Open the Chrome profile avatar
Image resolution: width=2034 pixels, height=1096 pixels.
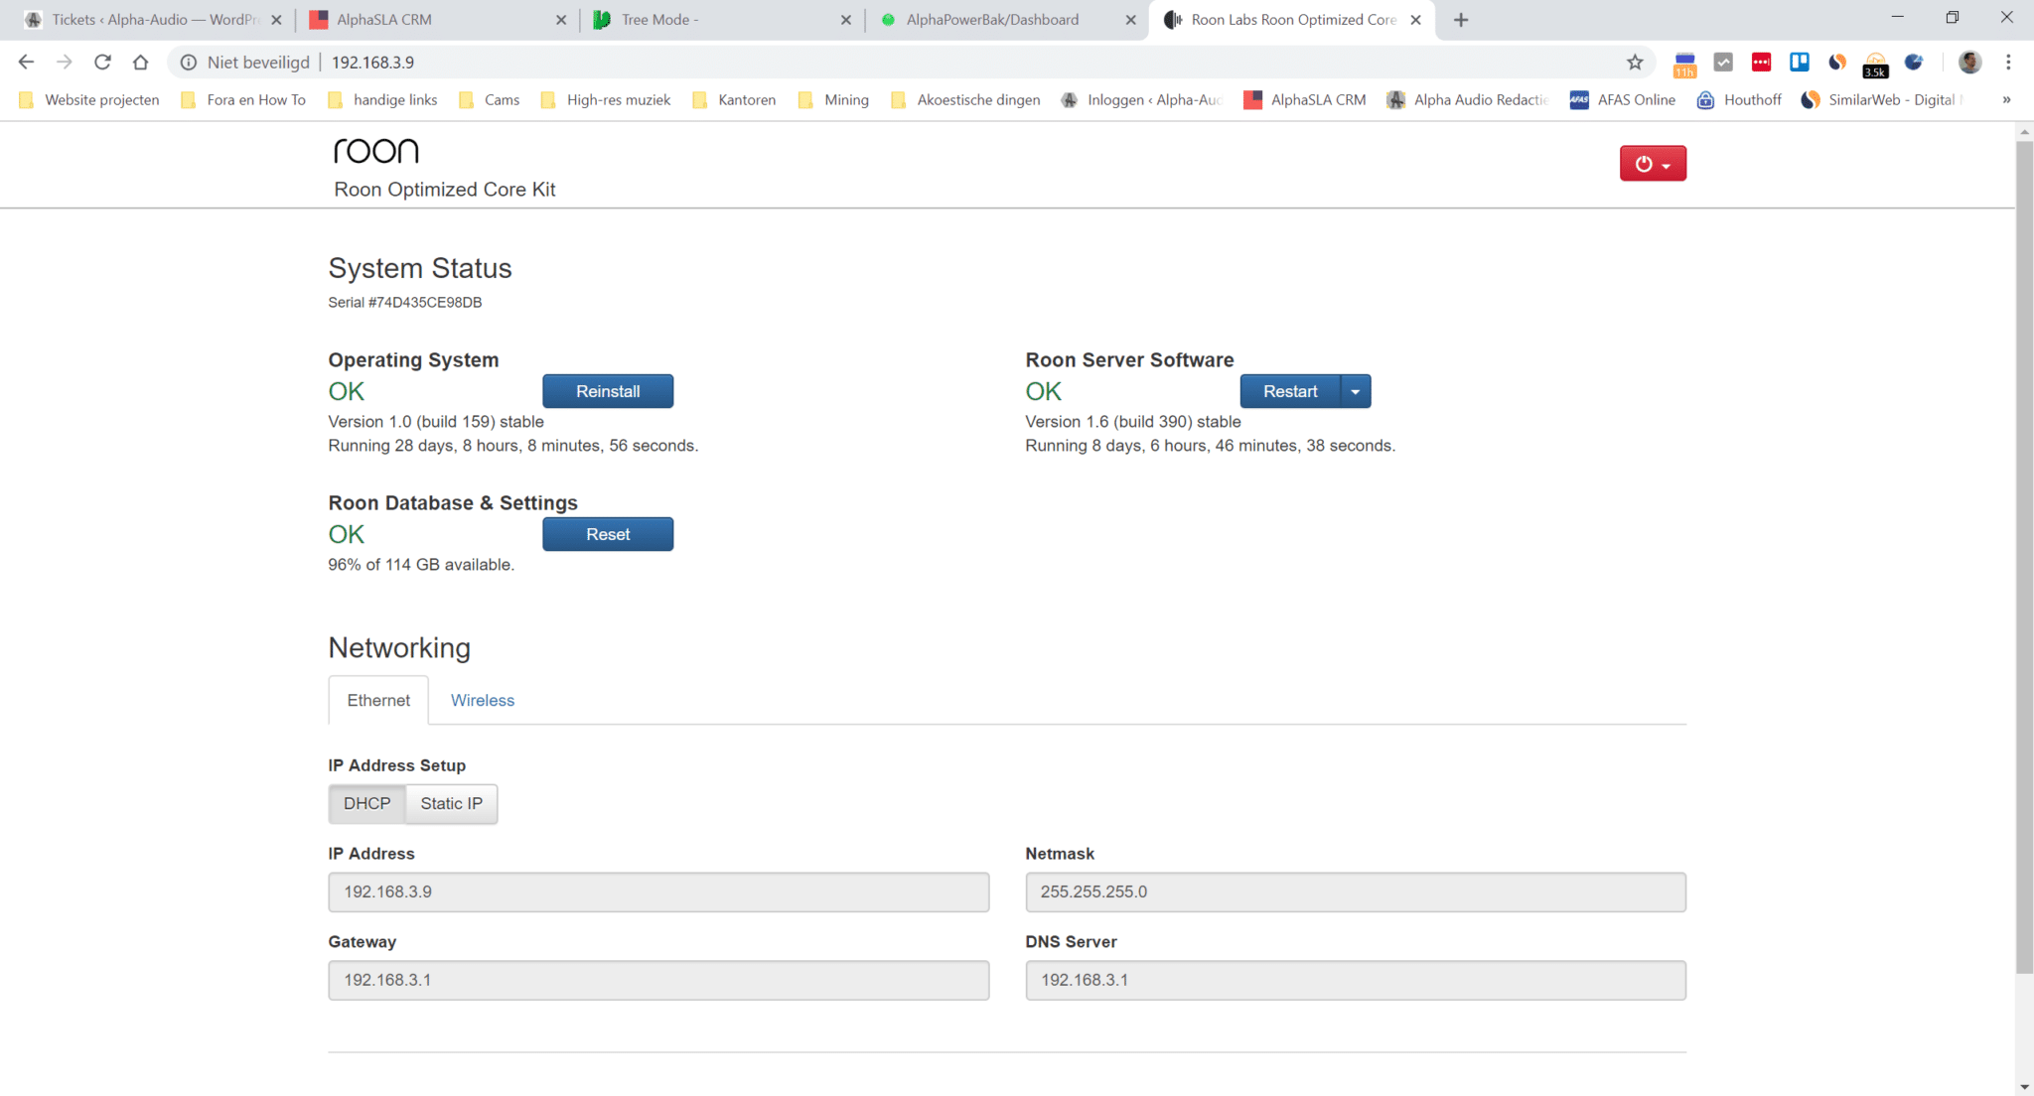(x=1970, y=63)
